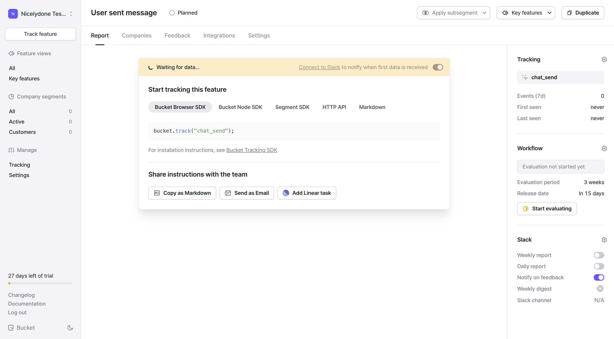Screen dimensions: 614x339
Task: Click the Weekly digest x icon
Action: coord(600,289)
